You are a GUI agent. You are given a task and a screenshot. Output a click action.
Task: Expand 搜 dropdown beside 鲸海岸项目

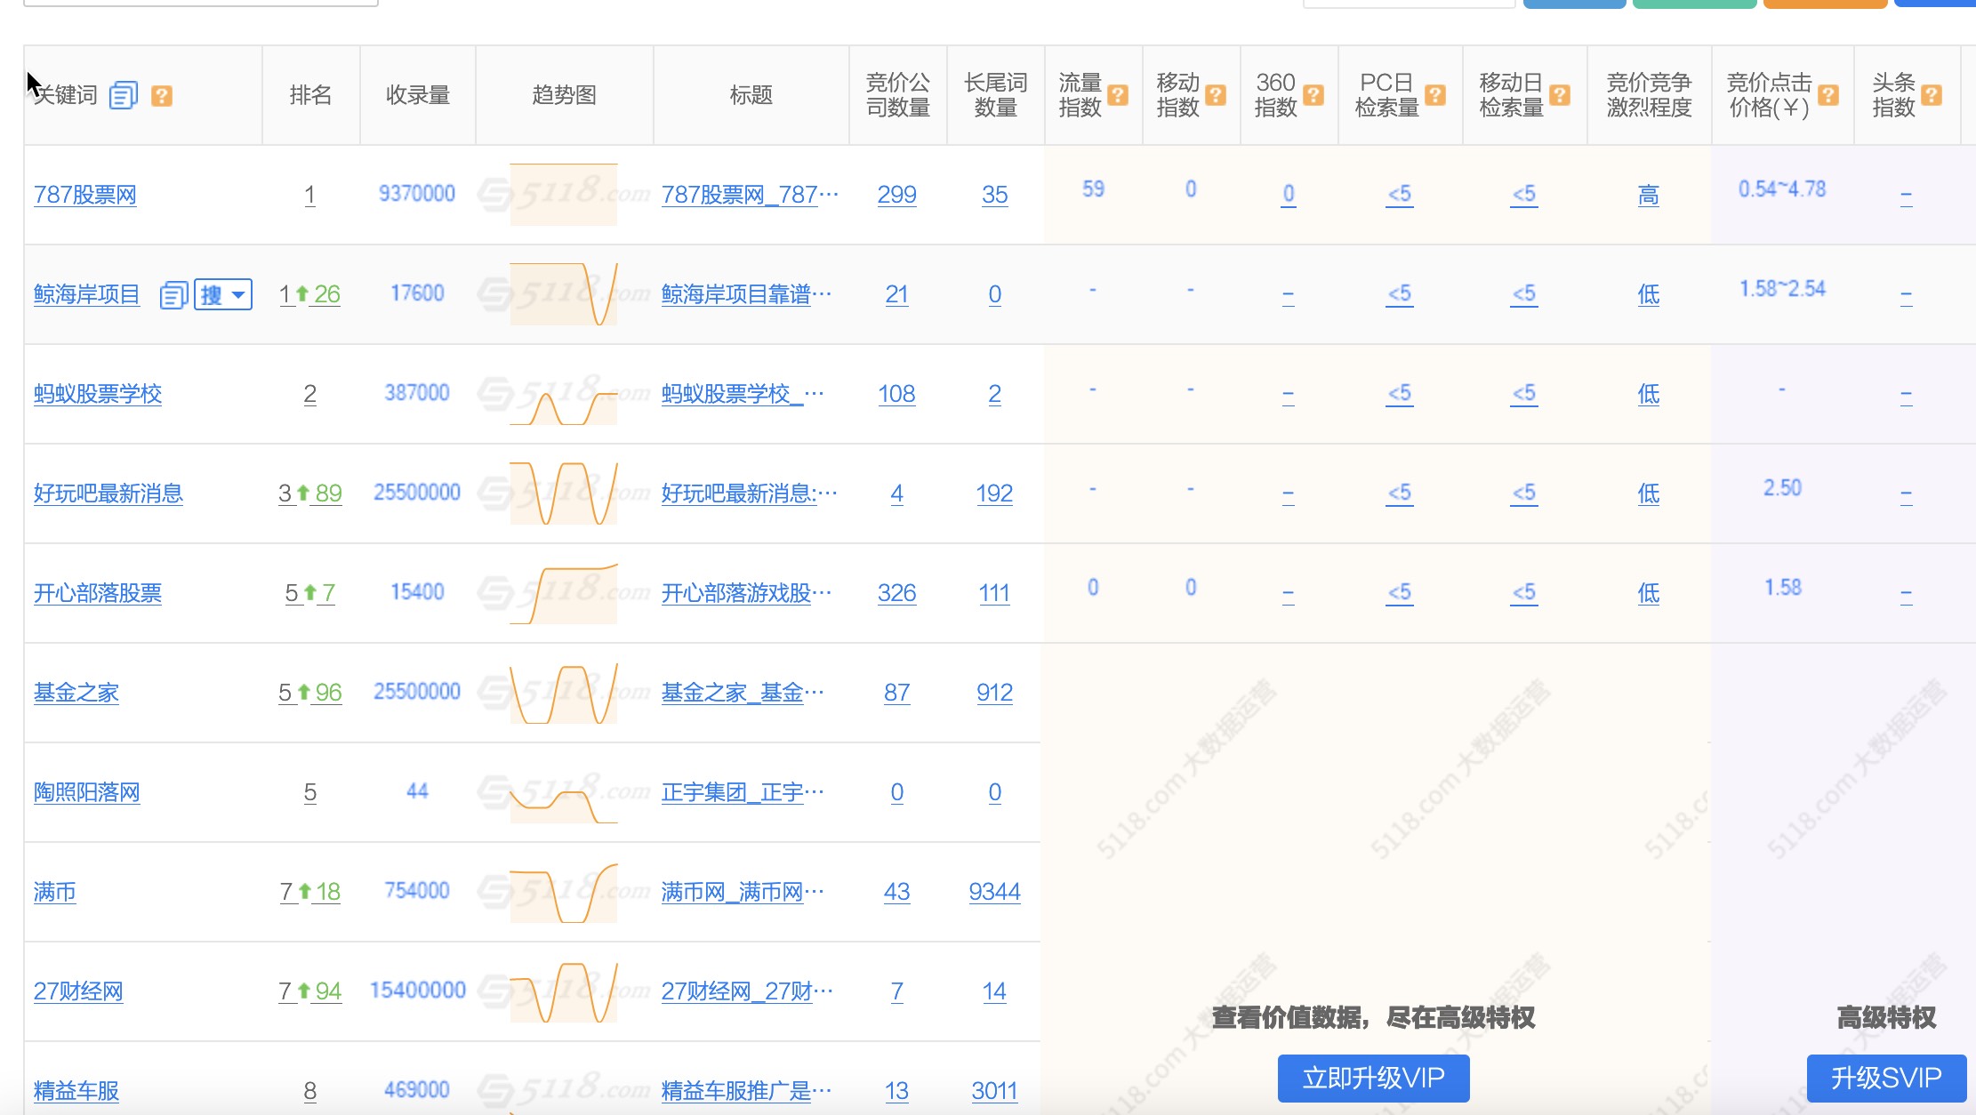[x=223, y=294]
